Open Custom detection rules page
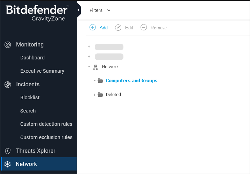 pyautogui.click(x=46, y=124)
